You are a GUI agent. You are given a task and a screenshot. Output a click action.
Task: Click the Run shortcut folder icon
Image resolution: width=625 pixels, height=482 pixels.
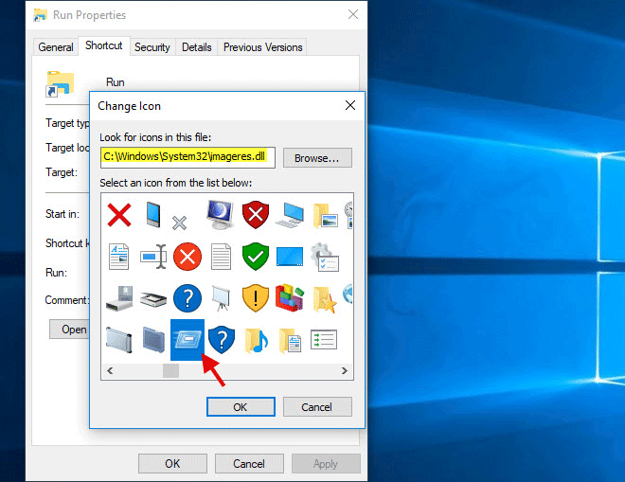tap(60, 83)
